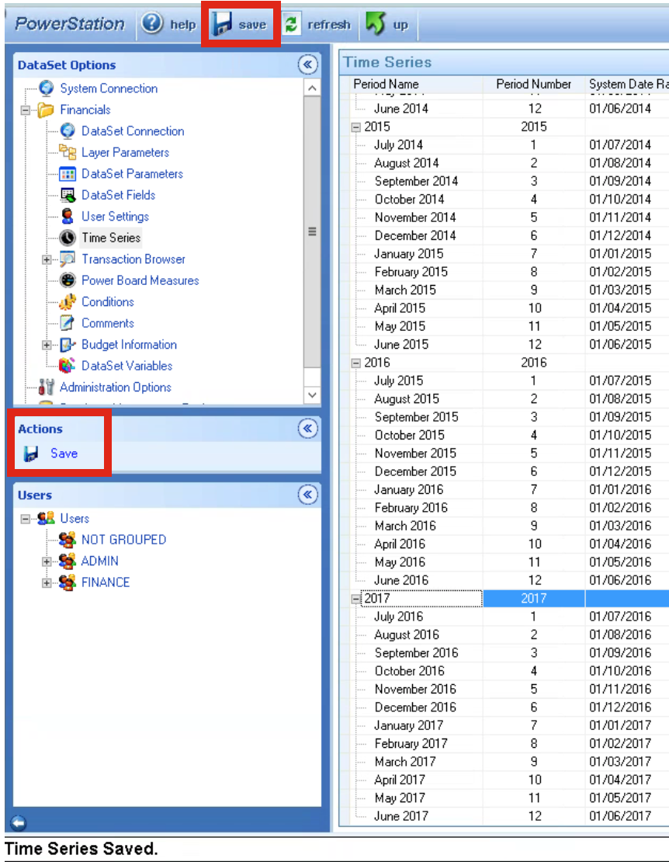Click the Period Number column header
This screenshot has width=669, height=862.
[533, 85]
